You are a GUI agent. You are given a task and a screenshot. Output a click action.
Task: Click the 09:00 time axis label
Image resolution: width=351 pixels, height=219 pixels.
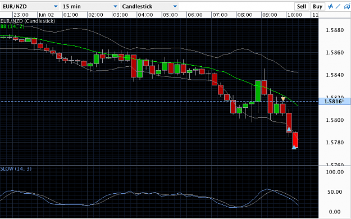click(270, 15)
